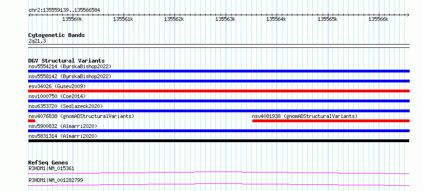Click the ruler's right end arrowhead
This screenshot has width=423, height=191.
click(408, 15)
